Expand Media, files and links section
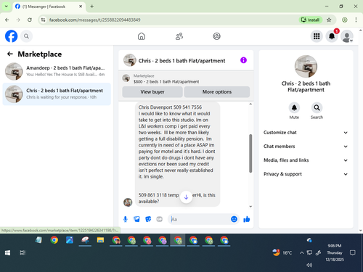Image resolution: width=363 pixels, height=272 pixels. [x=306, y=160]
